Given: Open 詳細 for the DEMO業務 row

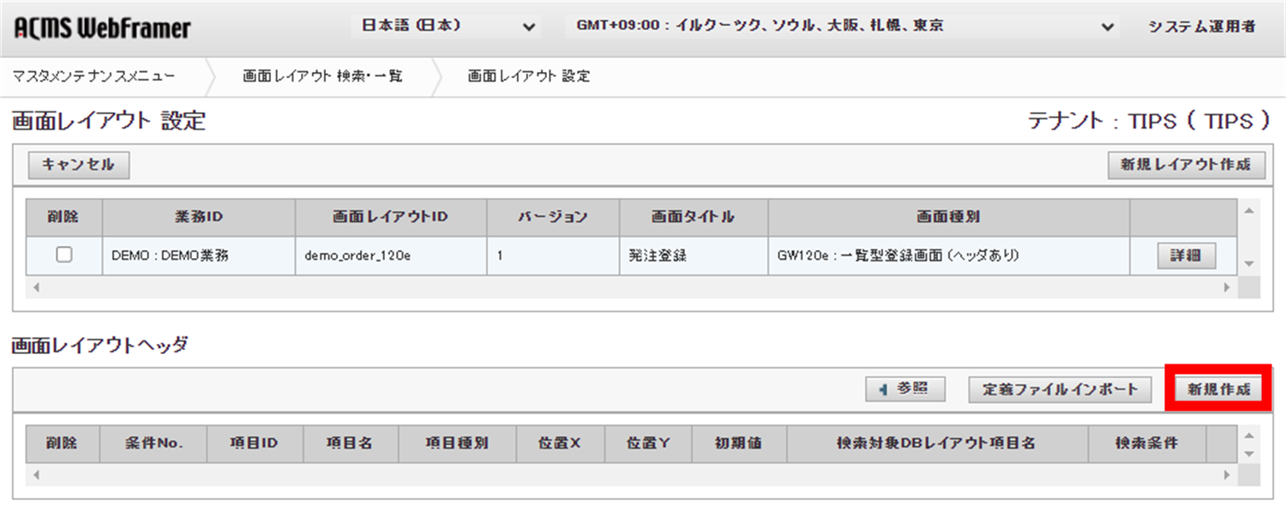Looking at the screenshot, I should coord(1186,256).
